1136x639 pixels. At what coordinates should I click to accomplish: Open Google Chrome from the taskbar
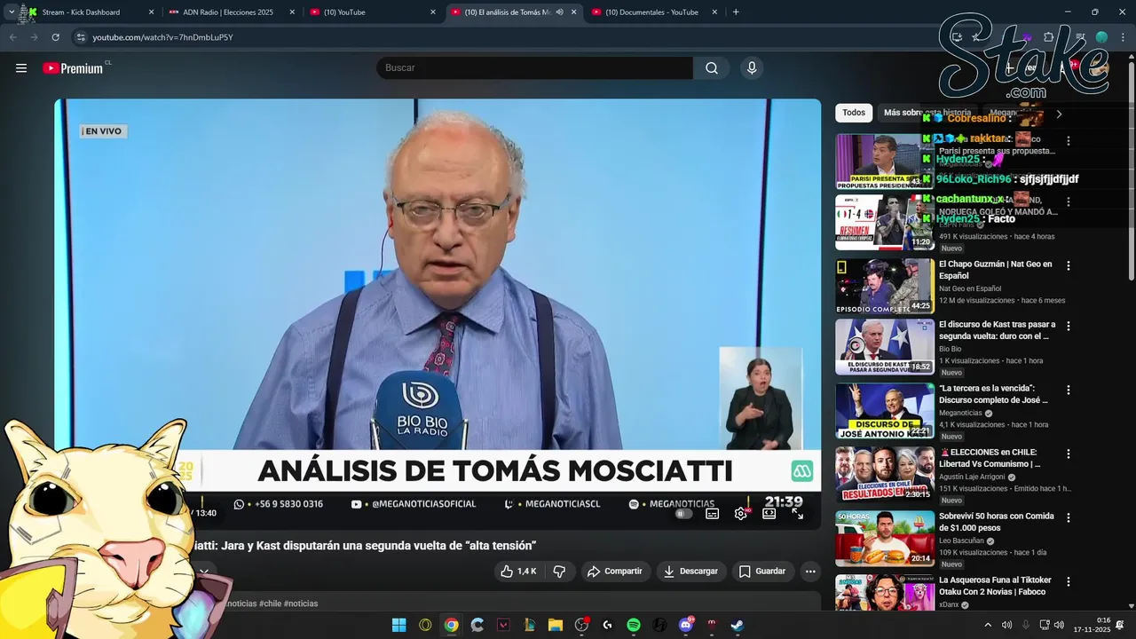pos(451,625)
